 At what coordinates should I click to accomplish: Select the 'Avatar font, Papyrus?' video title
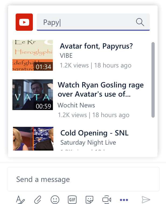(96, 46)
